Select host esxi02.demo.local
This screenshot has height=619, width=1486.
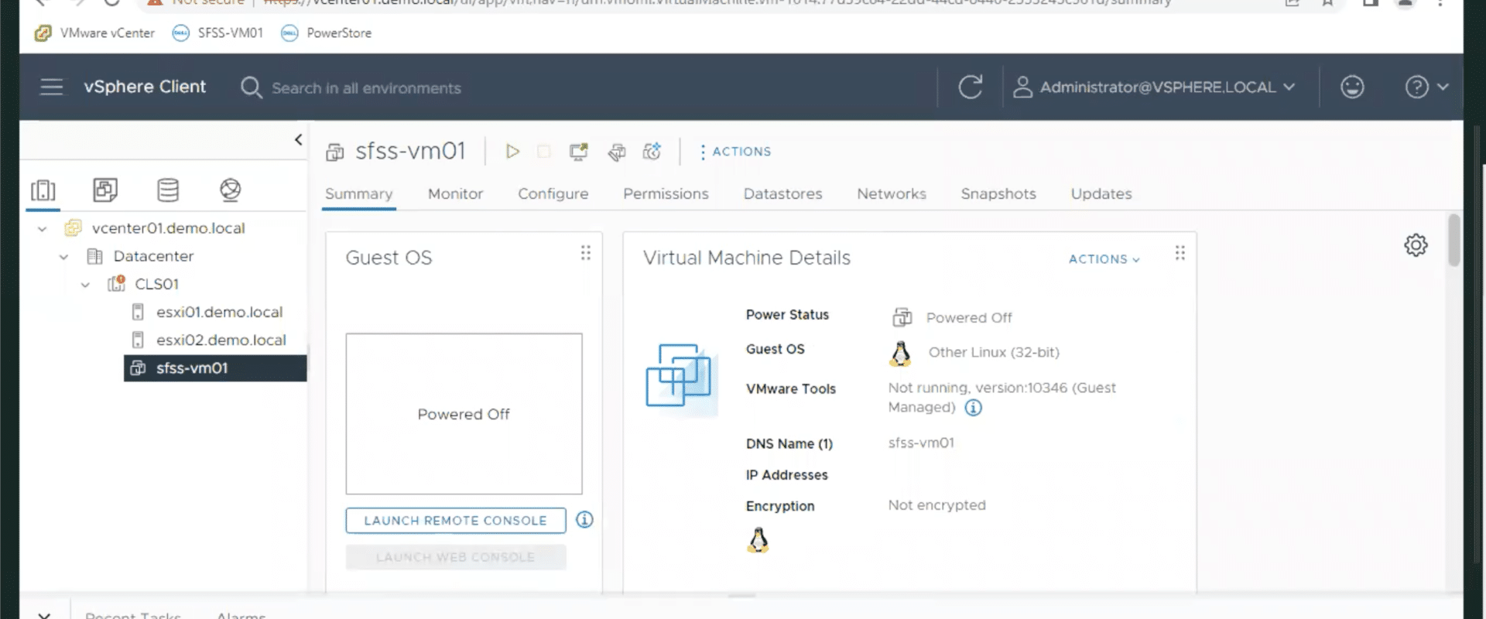pyautogui.click(x=221, y=340)
